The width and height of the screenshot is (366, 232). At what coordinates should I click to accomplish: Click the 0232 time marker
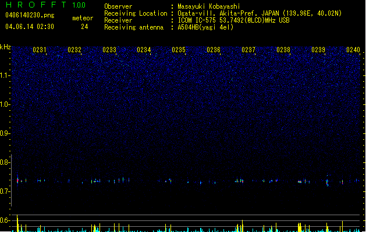point(74,50)
